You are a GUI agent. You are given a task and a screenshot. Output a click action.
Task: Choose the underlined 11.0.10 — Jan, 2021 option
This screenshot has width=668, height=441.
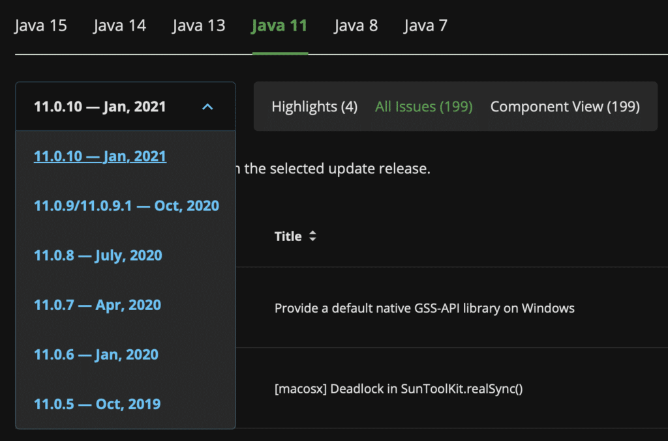click(100, 156)
